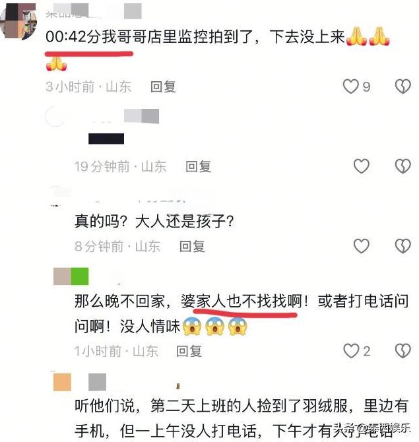Dislike the 婆家人 comment

(x=403, y=351)
